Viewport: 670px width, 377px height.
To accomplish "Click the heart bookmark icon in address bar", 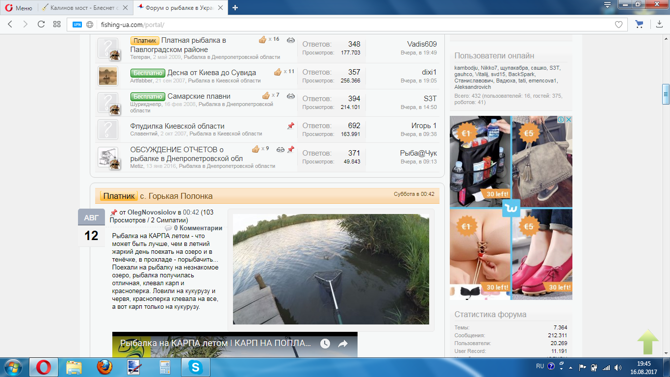I will 618,25.
